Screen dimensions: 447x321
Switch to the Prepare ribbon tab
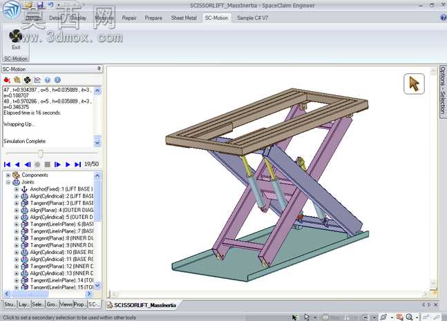[x=153, y=18]
